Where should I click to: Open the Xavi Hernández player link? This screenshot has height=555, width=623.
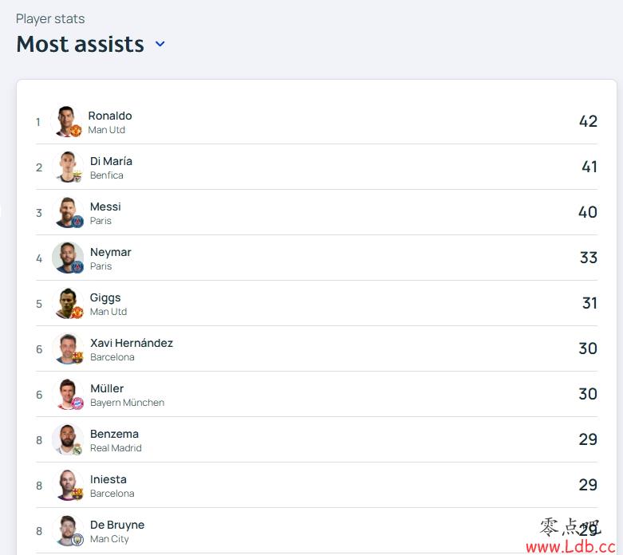pyautogui.click(x=132, y=343)
